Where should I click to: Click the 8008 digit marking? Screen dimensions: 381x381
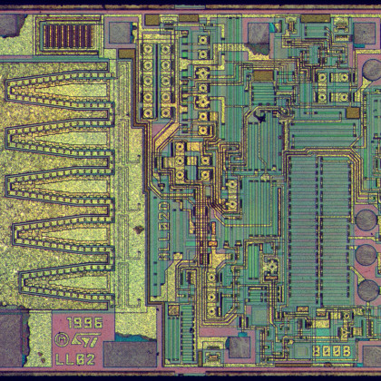tap(332, 351)
